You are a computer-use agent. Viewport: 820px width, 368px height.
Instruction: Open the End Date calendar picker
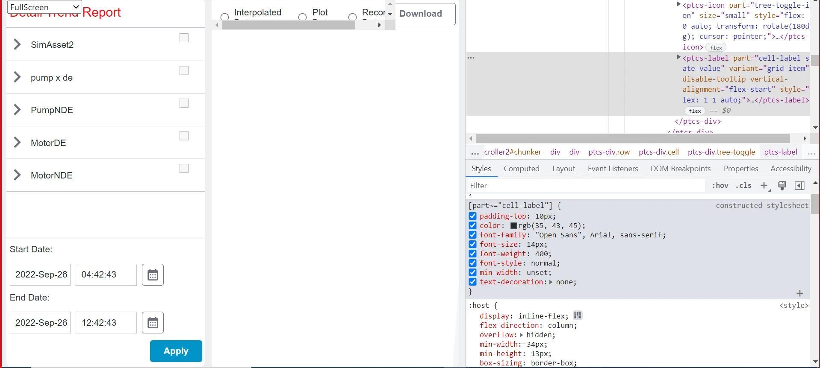[153, 322]
